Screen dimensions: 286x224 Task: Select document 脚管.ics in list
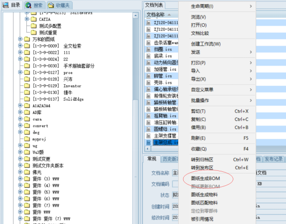(x=163, y=76)
